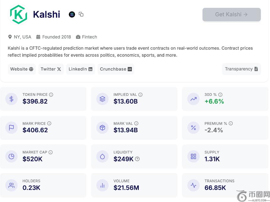Show info tooltip for 30D %
The image size is (270, 202).
pos(220,95)
